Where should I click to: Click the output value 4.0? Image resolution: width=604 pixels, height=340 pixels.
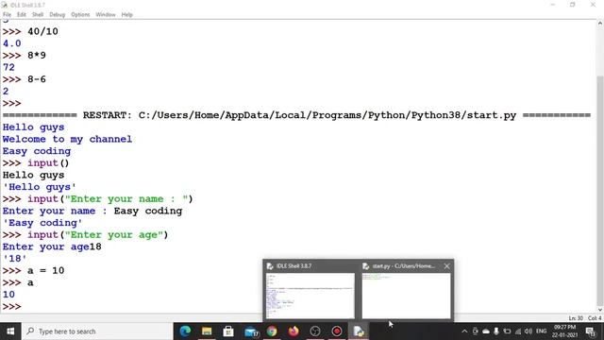point(12,43)
